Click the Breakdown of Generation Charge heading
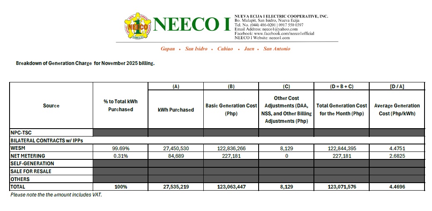The image size is (432, 211). (85, 63)
